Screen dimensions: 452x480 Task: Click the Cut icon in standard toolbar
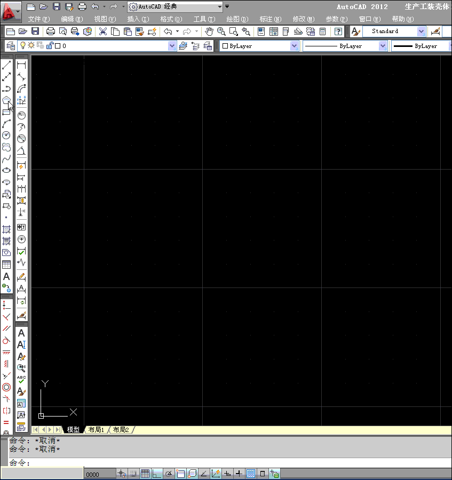[x=103, y=31]
